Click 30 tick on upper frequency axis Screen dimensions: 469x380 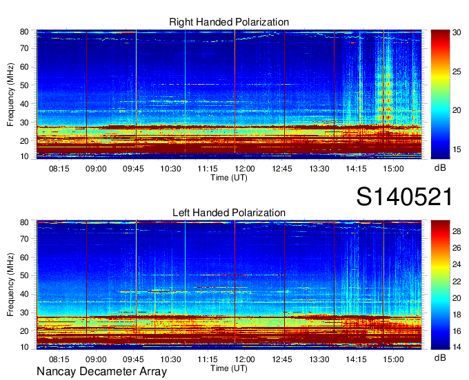coord(24,123)
